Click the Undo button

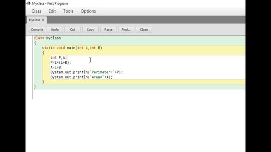55,30
